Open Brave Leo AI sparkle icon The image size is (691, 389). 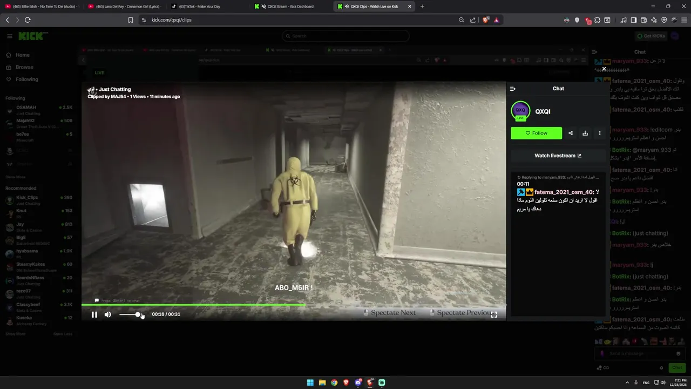(x=654, y=20)
